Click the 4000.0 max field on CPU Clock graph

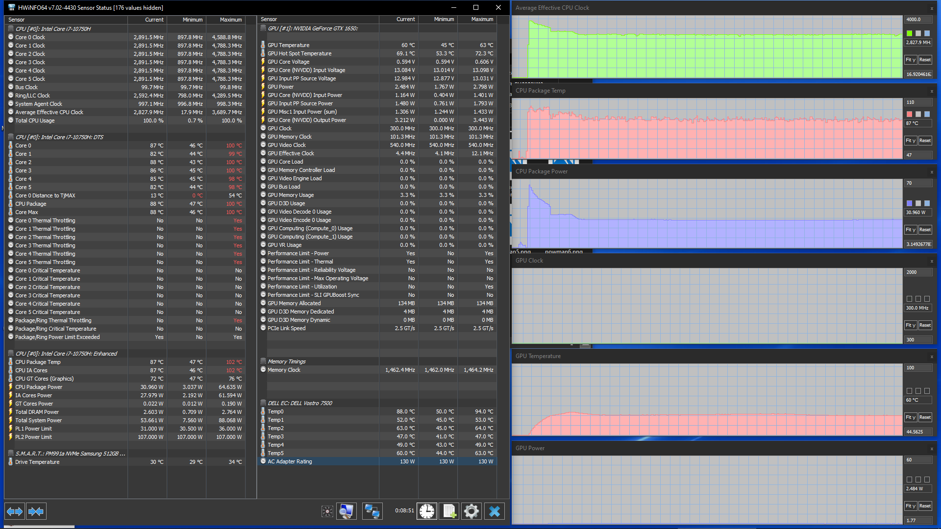(x=917, y=20)
